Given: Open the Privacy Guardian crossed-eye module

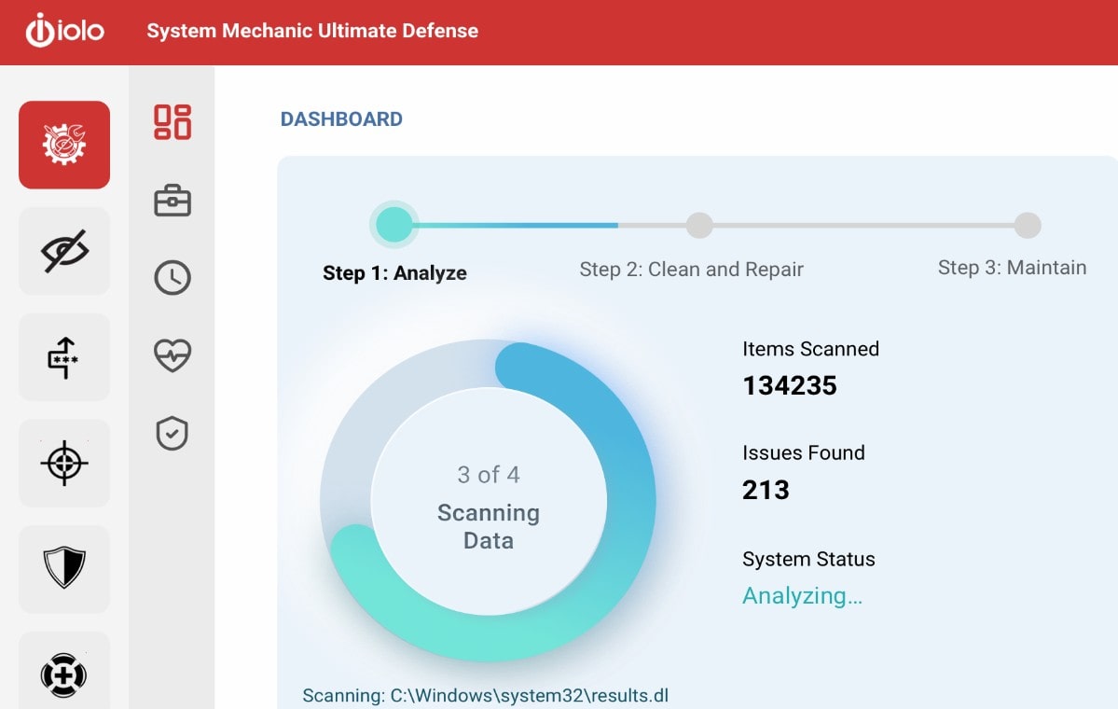Looking at the screenshot, I should coord(64,251).
